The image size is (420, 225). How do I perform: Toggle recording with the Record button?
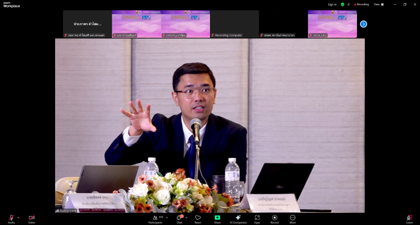coord(275,218)
